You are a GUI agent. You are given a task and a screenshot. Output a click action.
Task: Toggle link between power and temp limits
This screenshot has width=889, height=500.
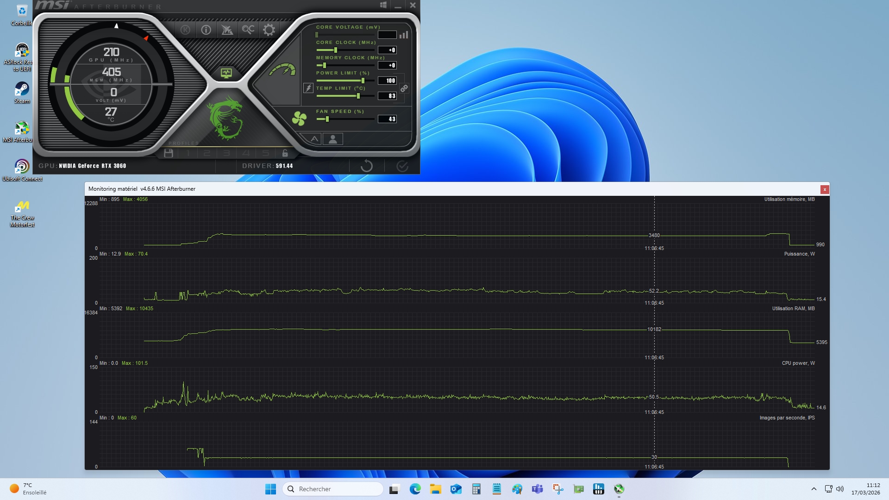pyautogui.click(x=404, y=88)
